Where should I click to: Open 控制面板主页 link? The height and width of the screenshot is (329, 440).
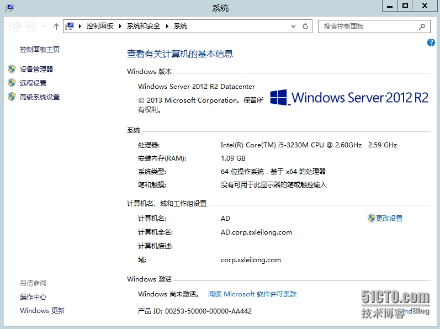[x=40, y=50]
